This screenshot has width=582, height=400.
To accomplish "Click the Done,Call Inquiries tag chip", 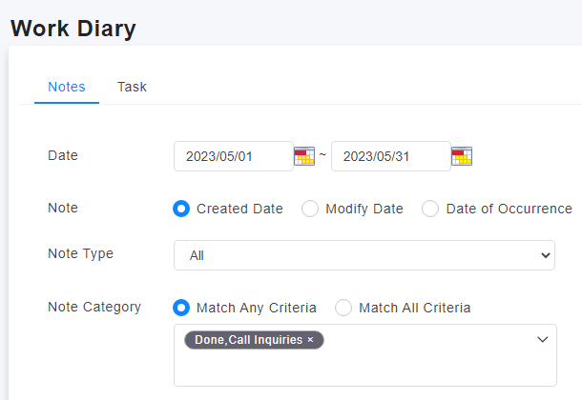I will click(x=249, y=340).
